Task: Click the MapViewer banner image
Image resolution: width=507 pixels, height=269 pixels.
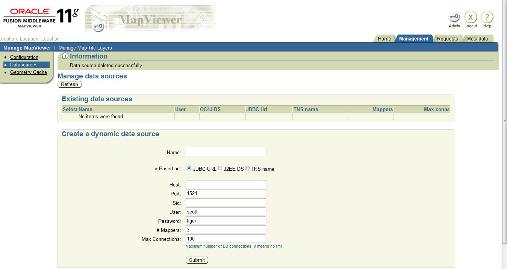Action: (151, 18)
